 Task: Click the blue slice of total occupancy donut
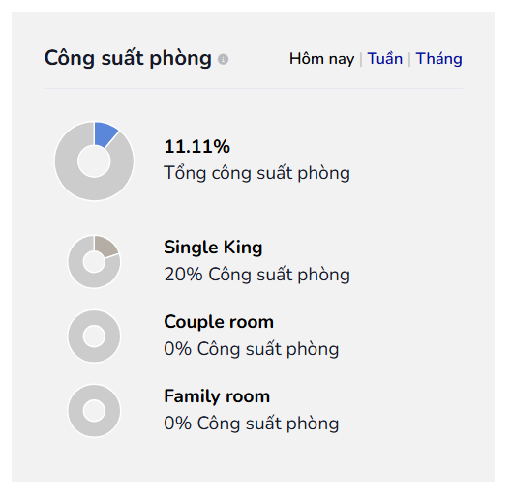point(106,135)
